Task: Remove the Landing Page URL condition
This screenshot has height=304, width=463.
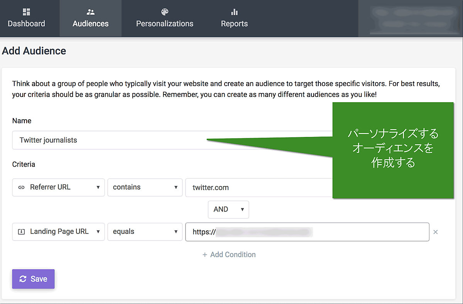Action: click(436, 232)
